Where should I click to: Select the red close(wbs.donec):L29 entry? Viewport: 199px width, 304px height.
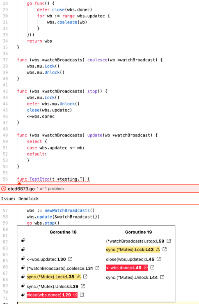52,295
